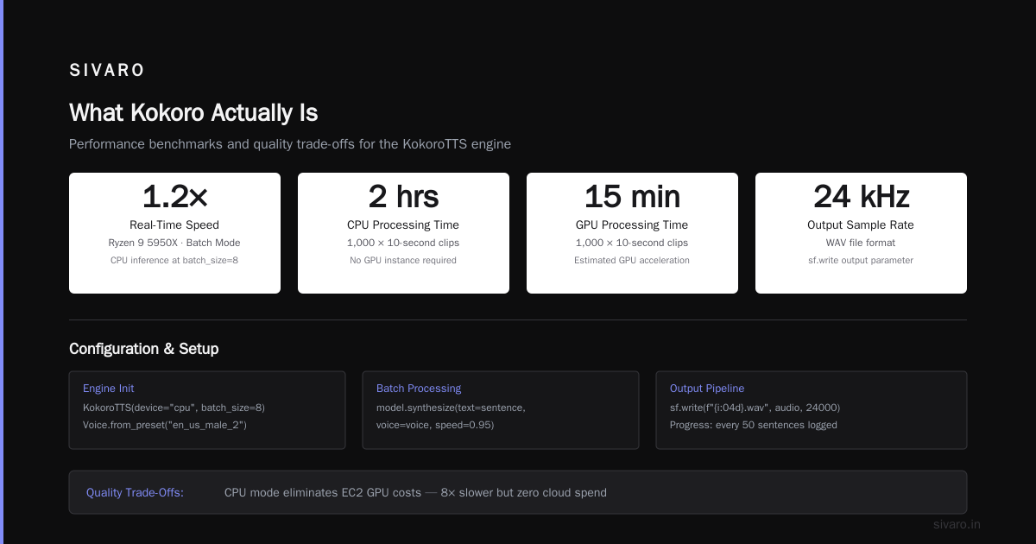Click the '15 min' metric value
Viewport: 1036px width, 544px height.
632,197
